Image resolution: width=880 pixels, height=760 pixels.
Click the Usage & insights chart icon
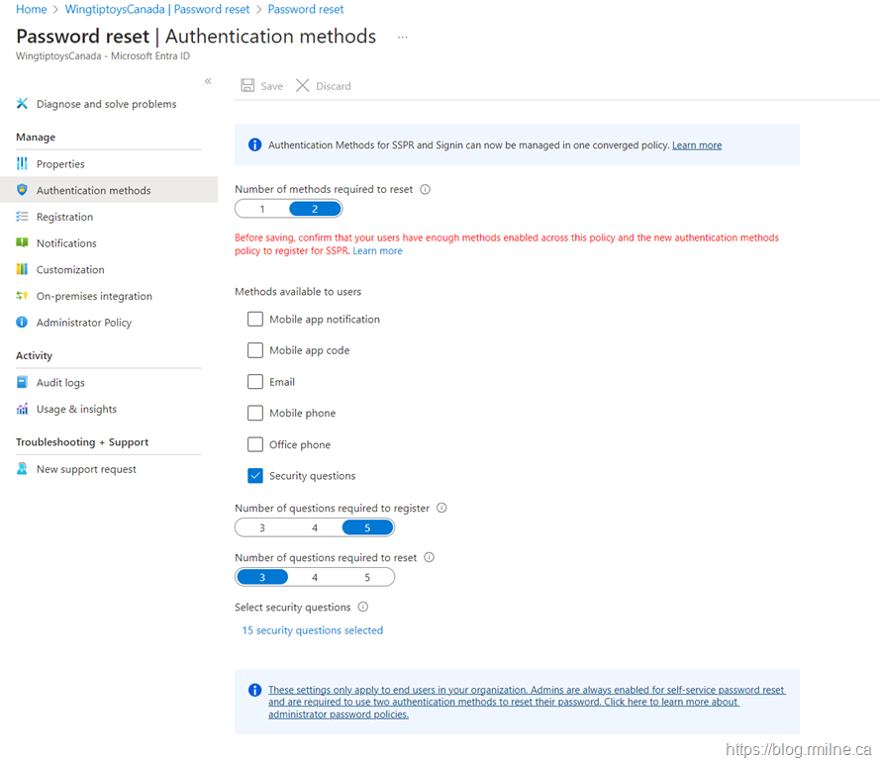[22, 409]
